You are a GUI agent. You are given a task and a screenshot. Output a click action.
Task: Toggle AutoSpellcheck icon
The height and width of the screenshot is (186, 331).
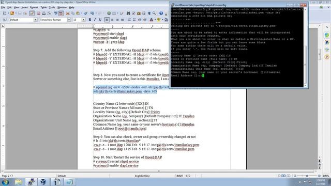click(x=61, y=13)
